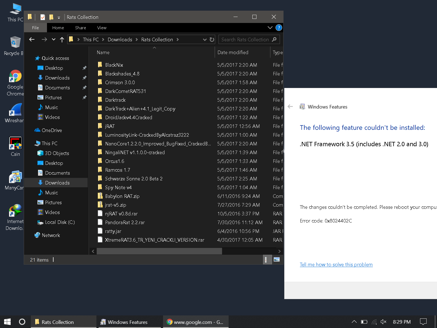Open Explorer help via blue question mark
Viewport: 437px width, 328px height.
(x=279, y=28)
